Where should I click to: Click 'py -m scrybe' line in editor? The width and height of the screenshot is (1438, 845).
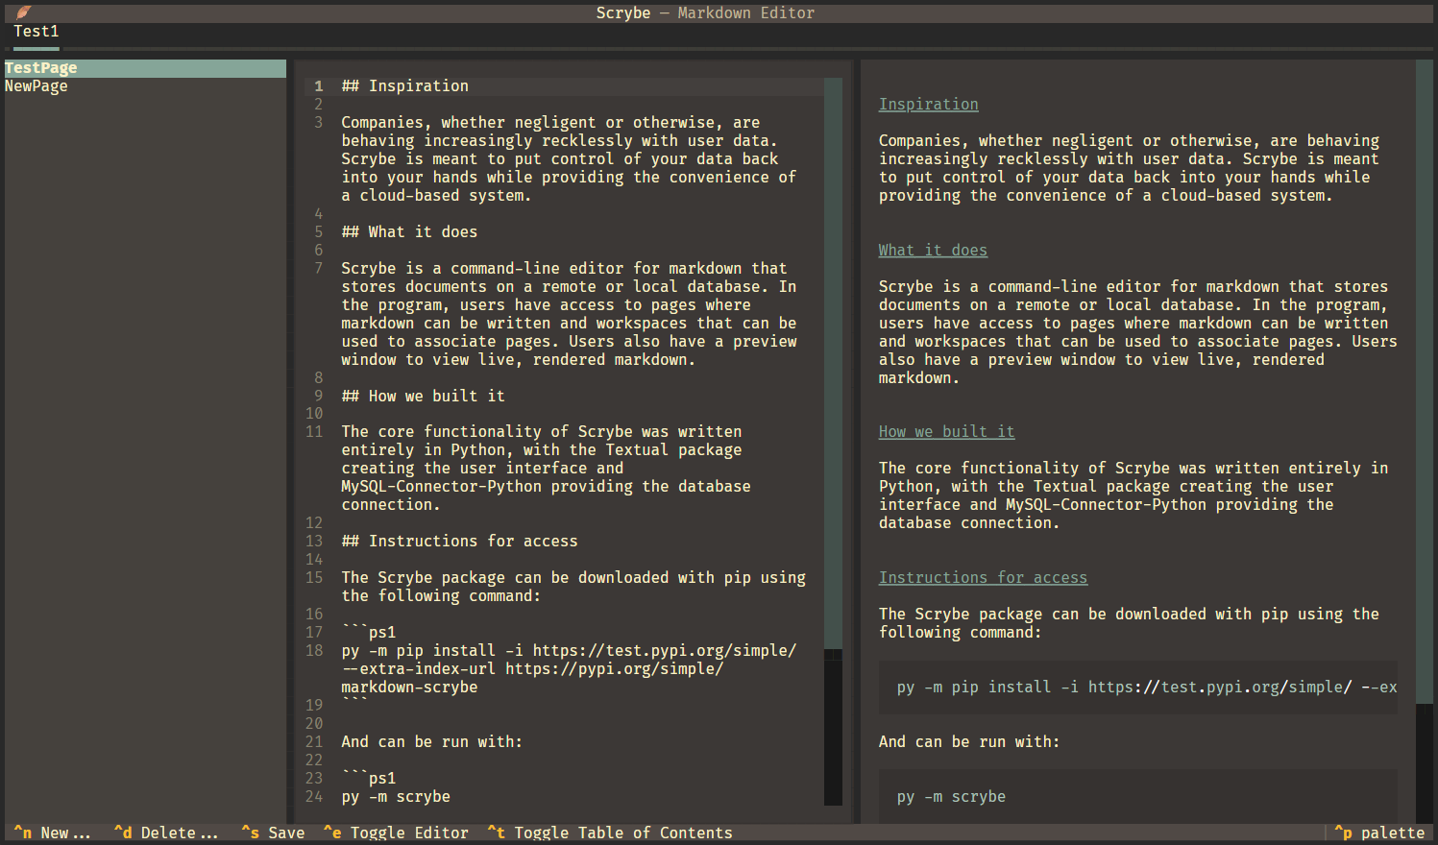click(x=396, y=797)
